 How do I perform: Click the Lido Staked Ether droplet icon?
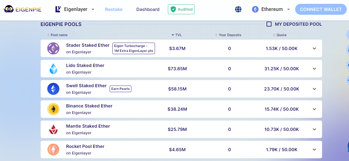click(53, 69)
